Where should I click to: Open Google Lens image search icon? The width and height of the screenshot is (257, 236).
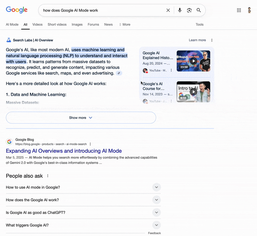coord(189,10)
